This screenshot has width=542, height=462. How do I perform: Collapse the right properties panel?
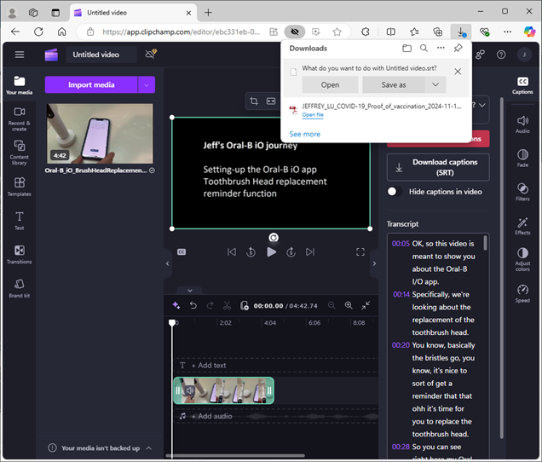374,263
